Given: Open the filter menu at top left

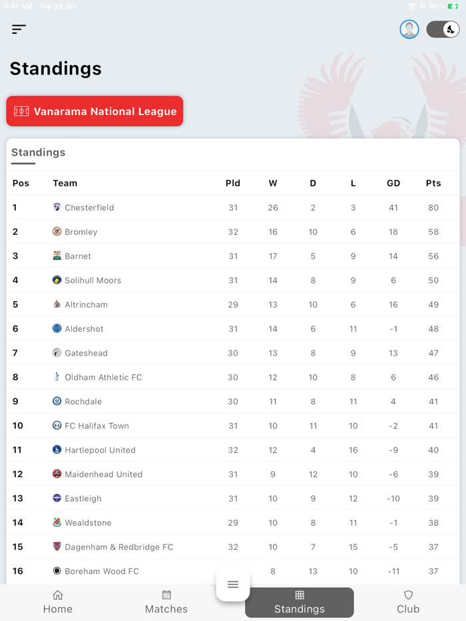Looking at the screenshot, I should pos(19,29).
